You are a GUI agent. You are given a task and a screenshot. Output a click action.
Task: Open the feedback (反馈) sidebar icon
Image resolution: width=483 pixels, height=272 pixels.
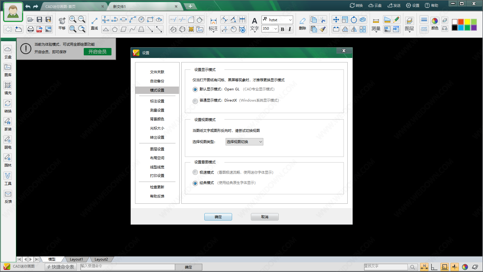(x=8, y=197)
